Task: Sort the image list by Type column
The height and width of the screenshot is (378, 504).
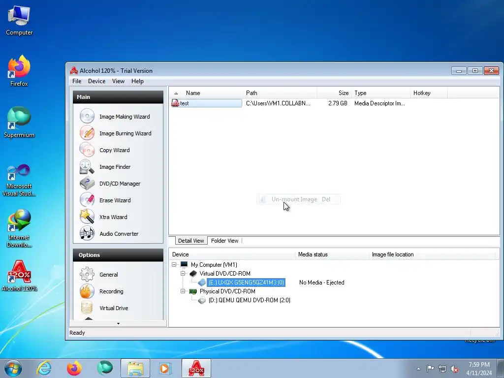Action: point(381,93)
